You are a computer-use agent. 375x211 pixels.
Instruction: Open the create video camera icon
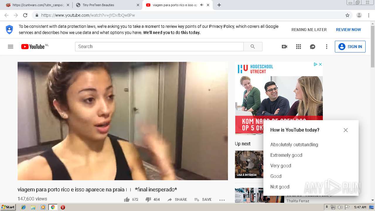tap(284, 47)
